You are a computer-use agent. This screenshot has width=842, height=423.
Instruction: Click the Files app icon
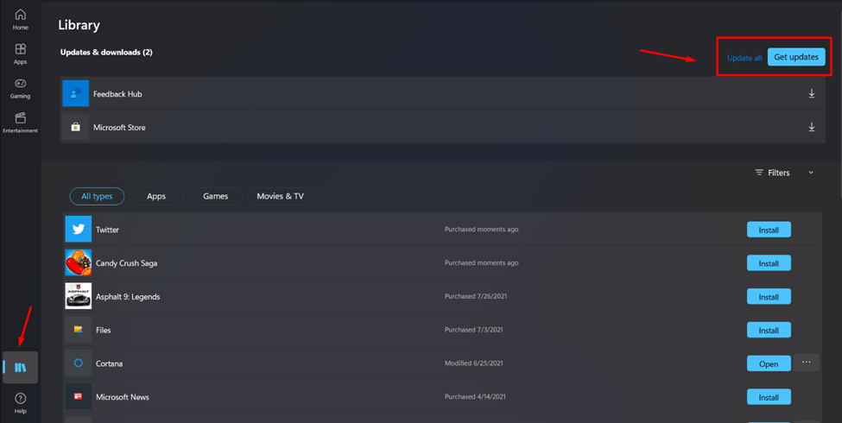79,330
